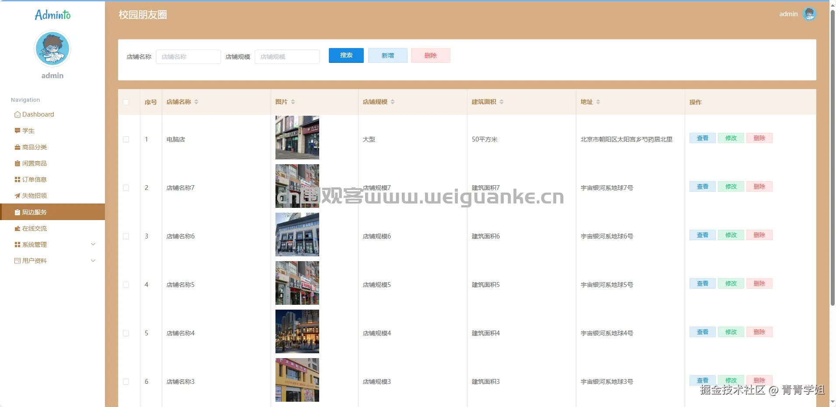Go to the 学生 menu item

pyautogui.click(x=52, y=131)
